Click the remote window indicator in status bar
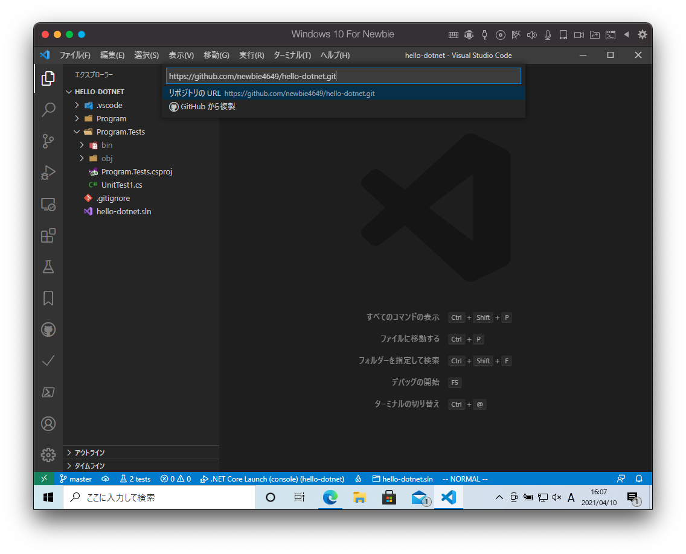Viewport: 686px width, 554px height. click(x=44, y=479)
